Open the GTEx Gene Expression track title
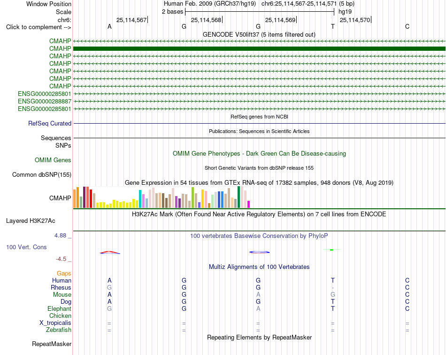This screenshot has width=446, height=355. click(x=259, y=182)
